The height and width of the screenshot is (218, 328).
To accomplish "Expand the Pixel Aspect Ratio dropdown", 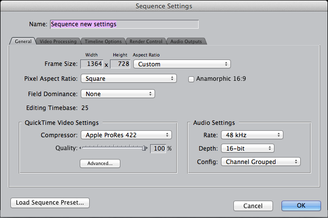I will click(x=129, y=78).
